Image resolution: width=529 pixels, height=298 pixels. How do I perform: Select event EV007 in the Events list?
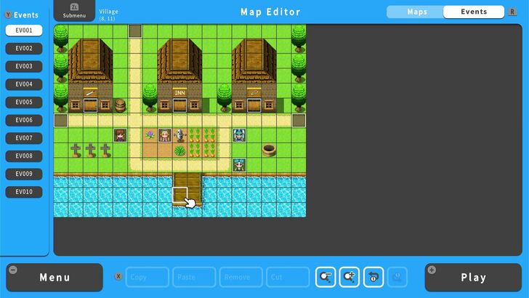pyautogui.click(x=24, y=137)
